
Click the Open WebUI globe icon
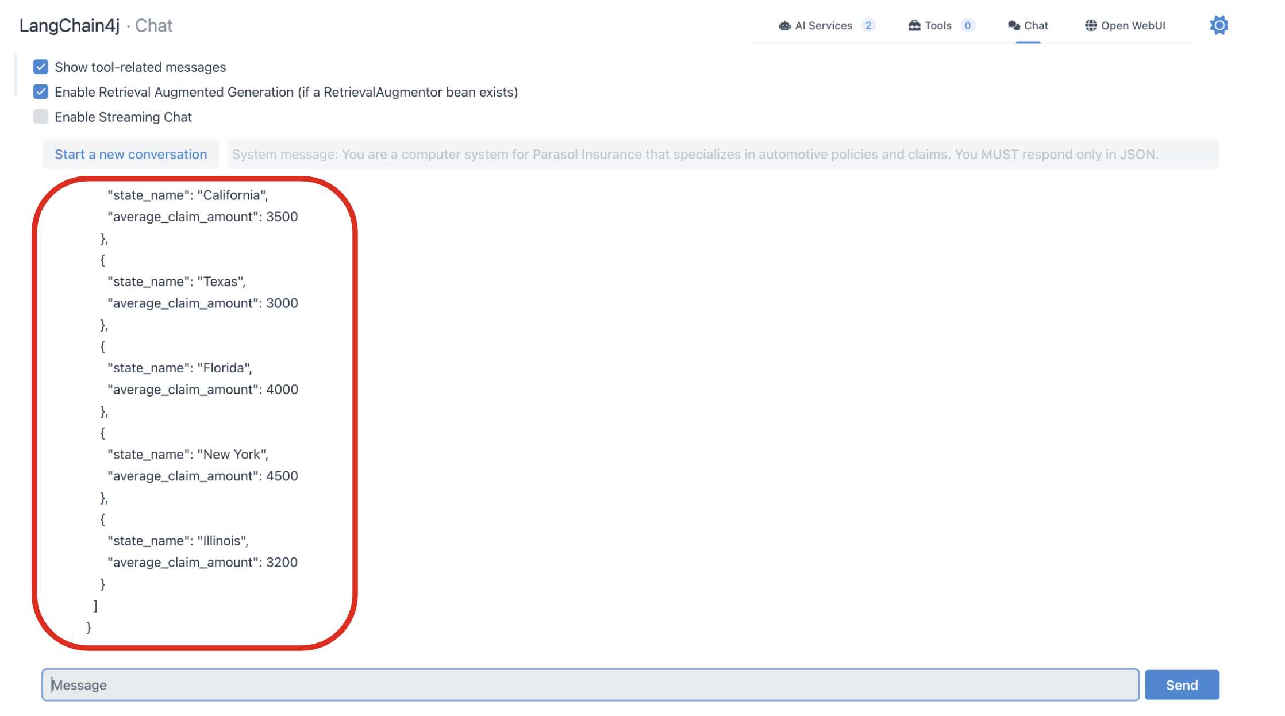[x=1091, y=26]
